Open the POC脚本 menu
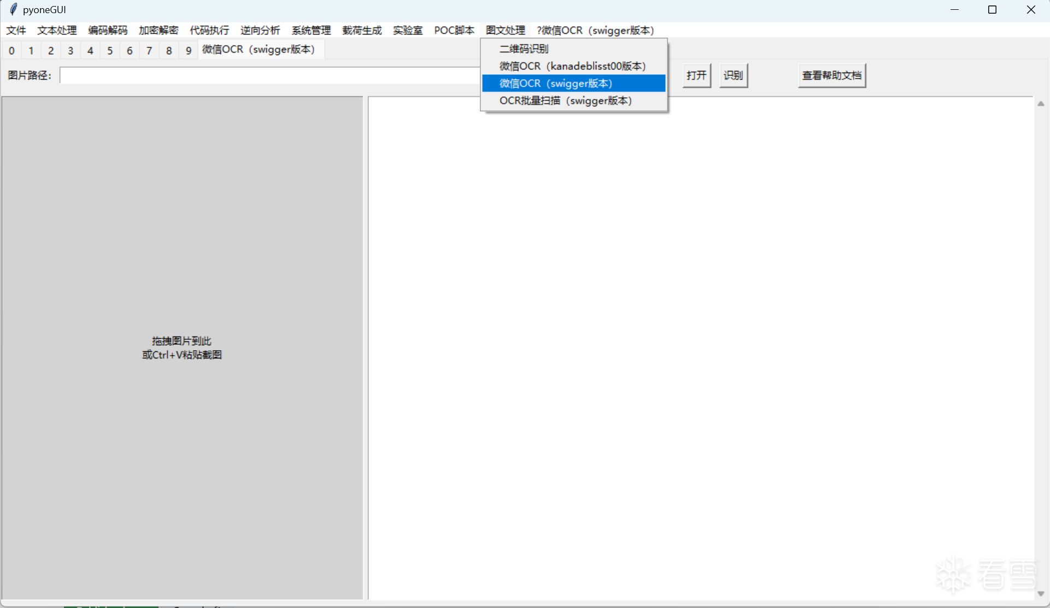This screenshot has height=608, width=1050. coord(454,30)
